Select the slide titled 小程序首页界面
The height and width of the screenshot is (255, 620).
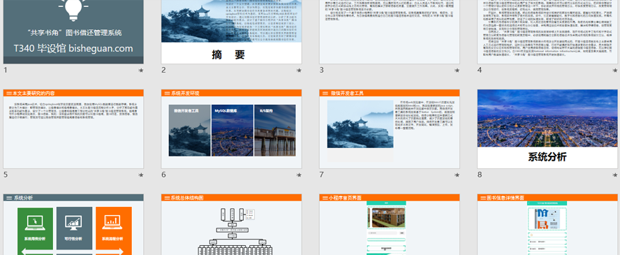tap(390, 224)
